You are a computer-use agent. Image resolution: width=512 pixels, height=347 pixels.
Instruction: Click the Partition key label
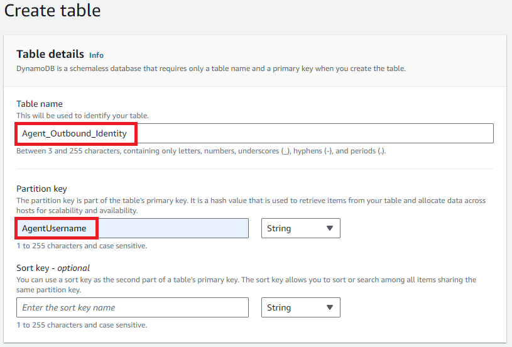pos(41,189)
